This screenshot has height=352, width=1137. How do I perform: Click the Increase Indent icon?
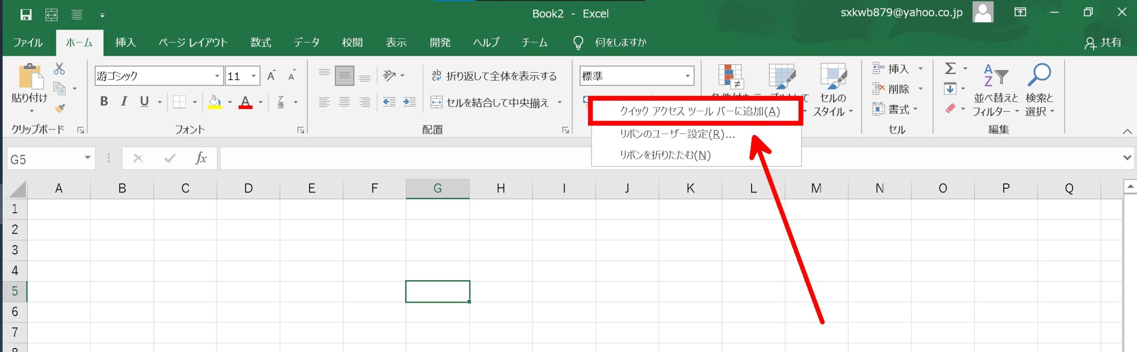(409, 102)
